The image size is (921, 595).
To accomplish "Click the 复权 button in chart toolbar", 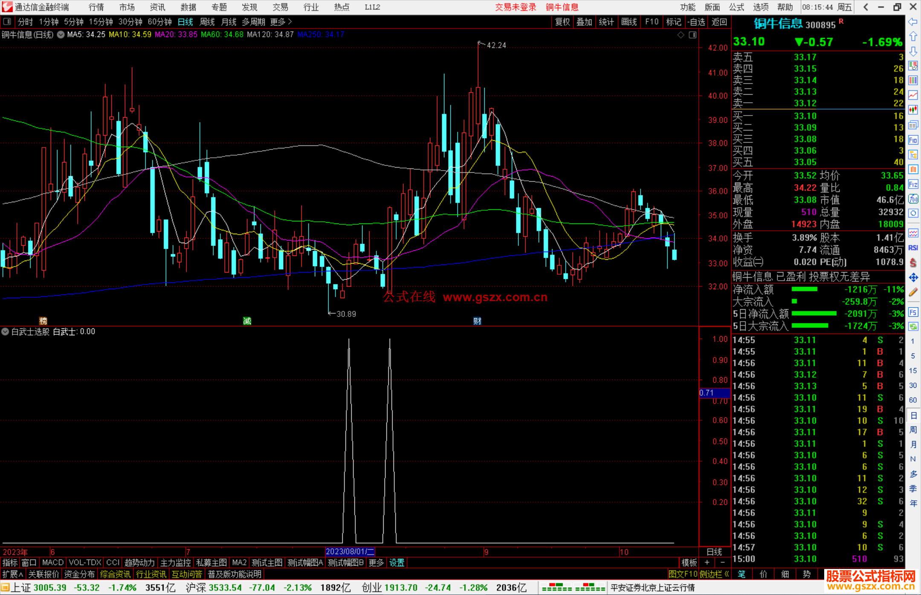I will [x=562, y=22].
